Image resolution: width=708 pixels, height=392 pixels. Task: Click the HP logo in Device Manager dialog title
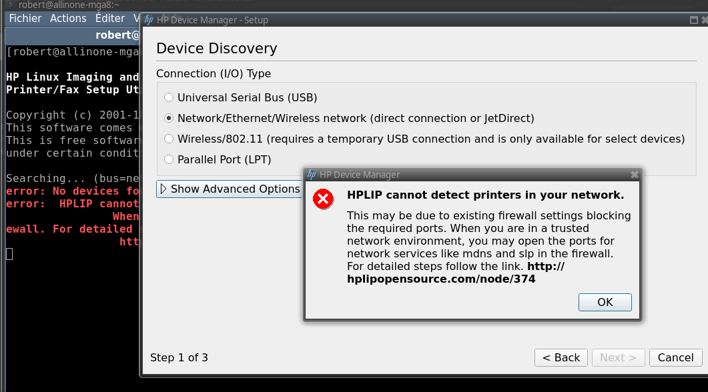point(312,175)
